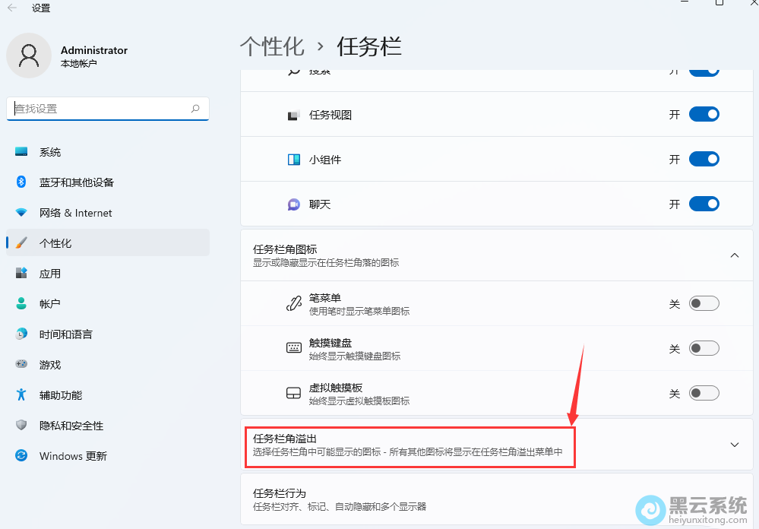Click the back arrow icon in title bar

pos(12,8)
